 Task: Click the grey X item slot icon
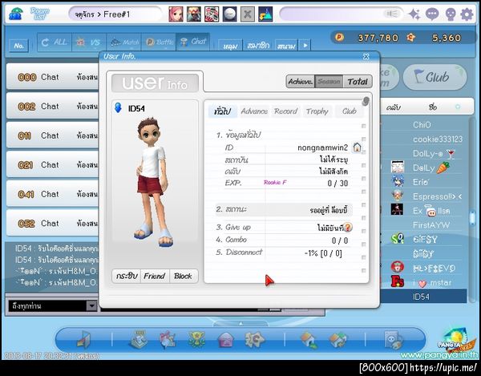(x=247, y=14)
